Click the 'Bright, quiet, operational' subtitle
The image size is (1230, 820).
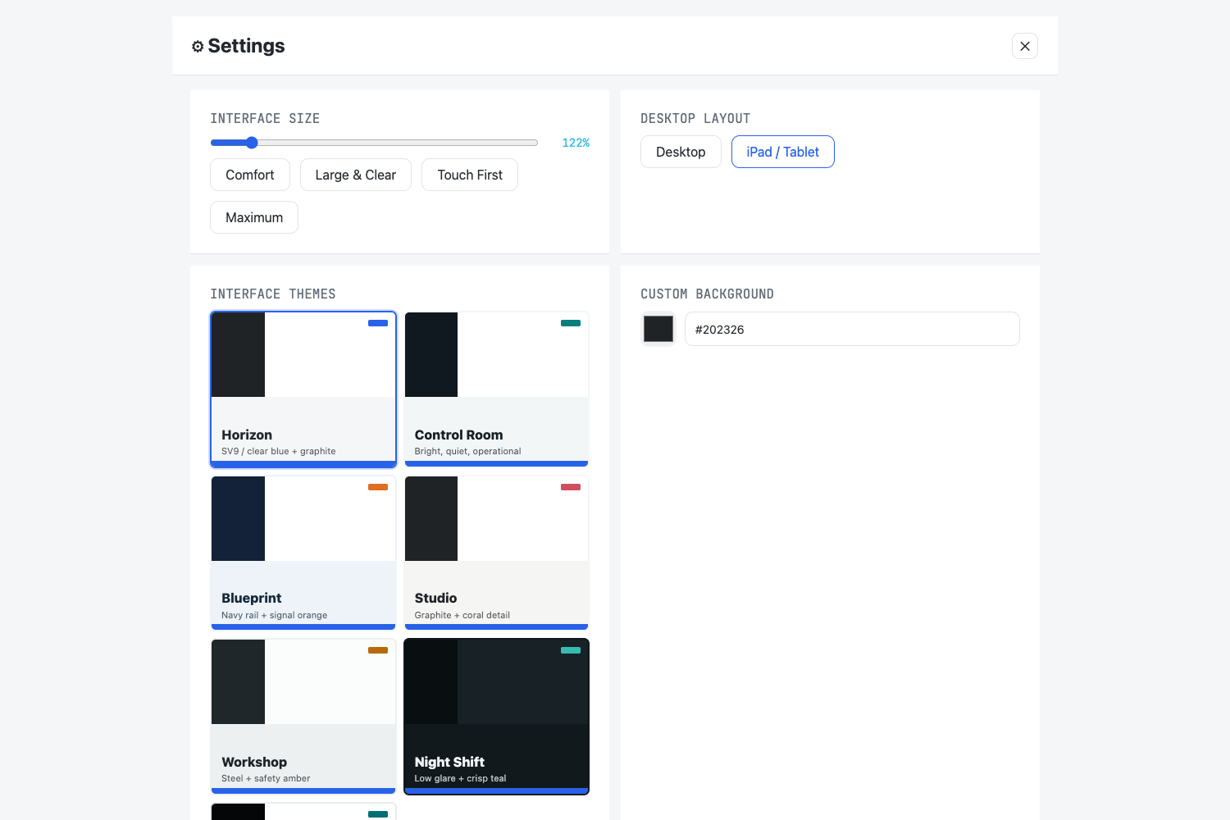pos(467,451)
